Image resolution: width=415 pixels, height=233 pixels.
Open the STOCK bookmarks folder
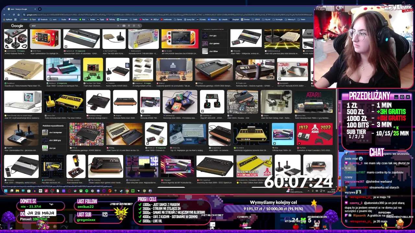tap(256, 19)
